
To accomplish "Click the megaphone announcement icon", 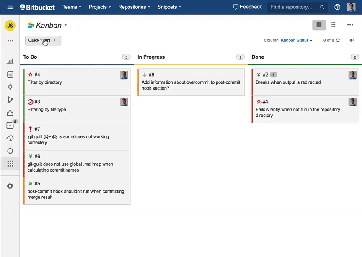I will pos(352,40).
